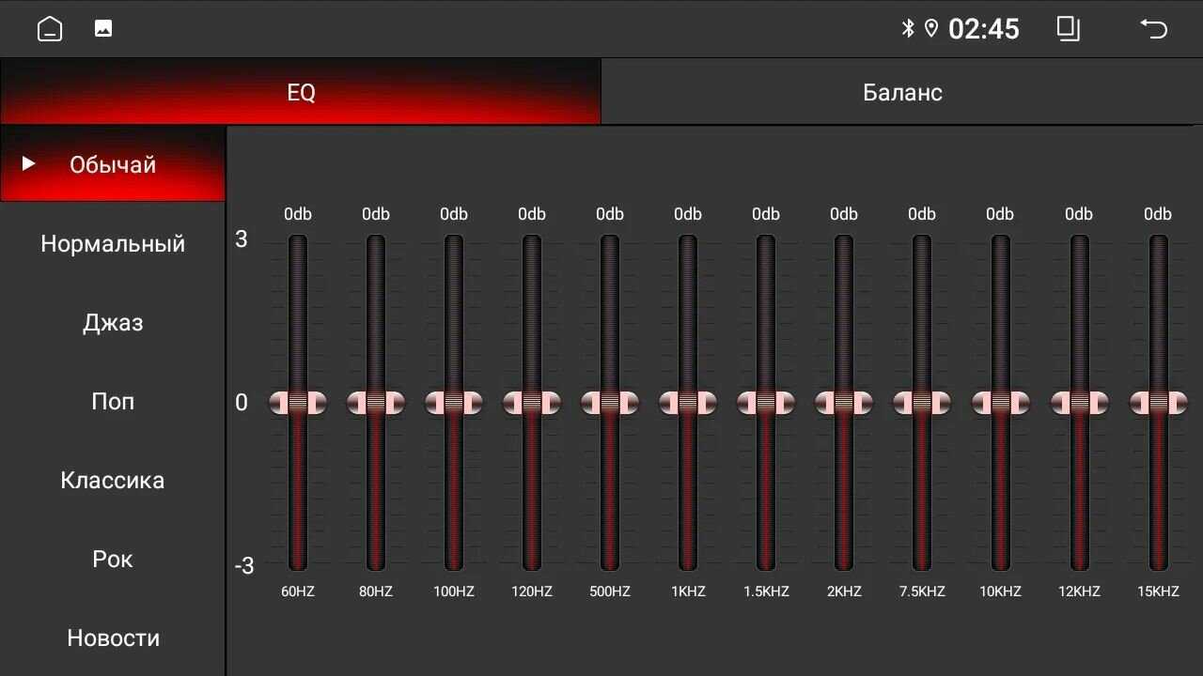Open recent apps with the overlapping squares icon
Image resolution: width=1203 pixels, height=676 pixels.
click(1069, 29)
